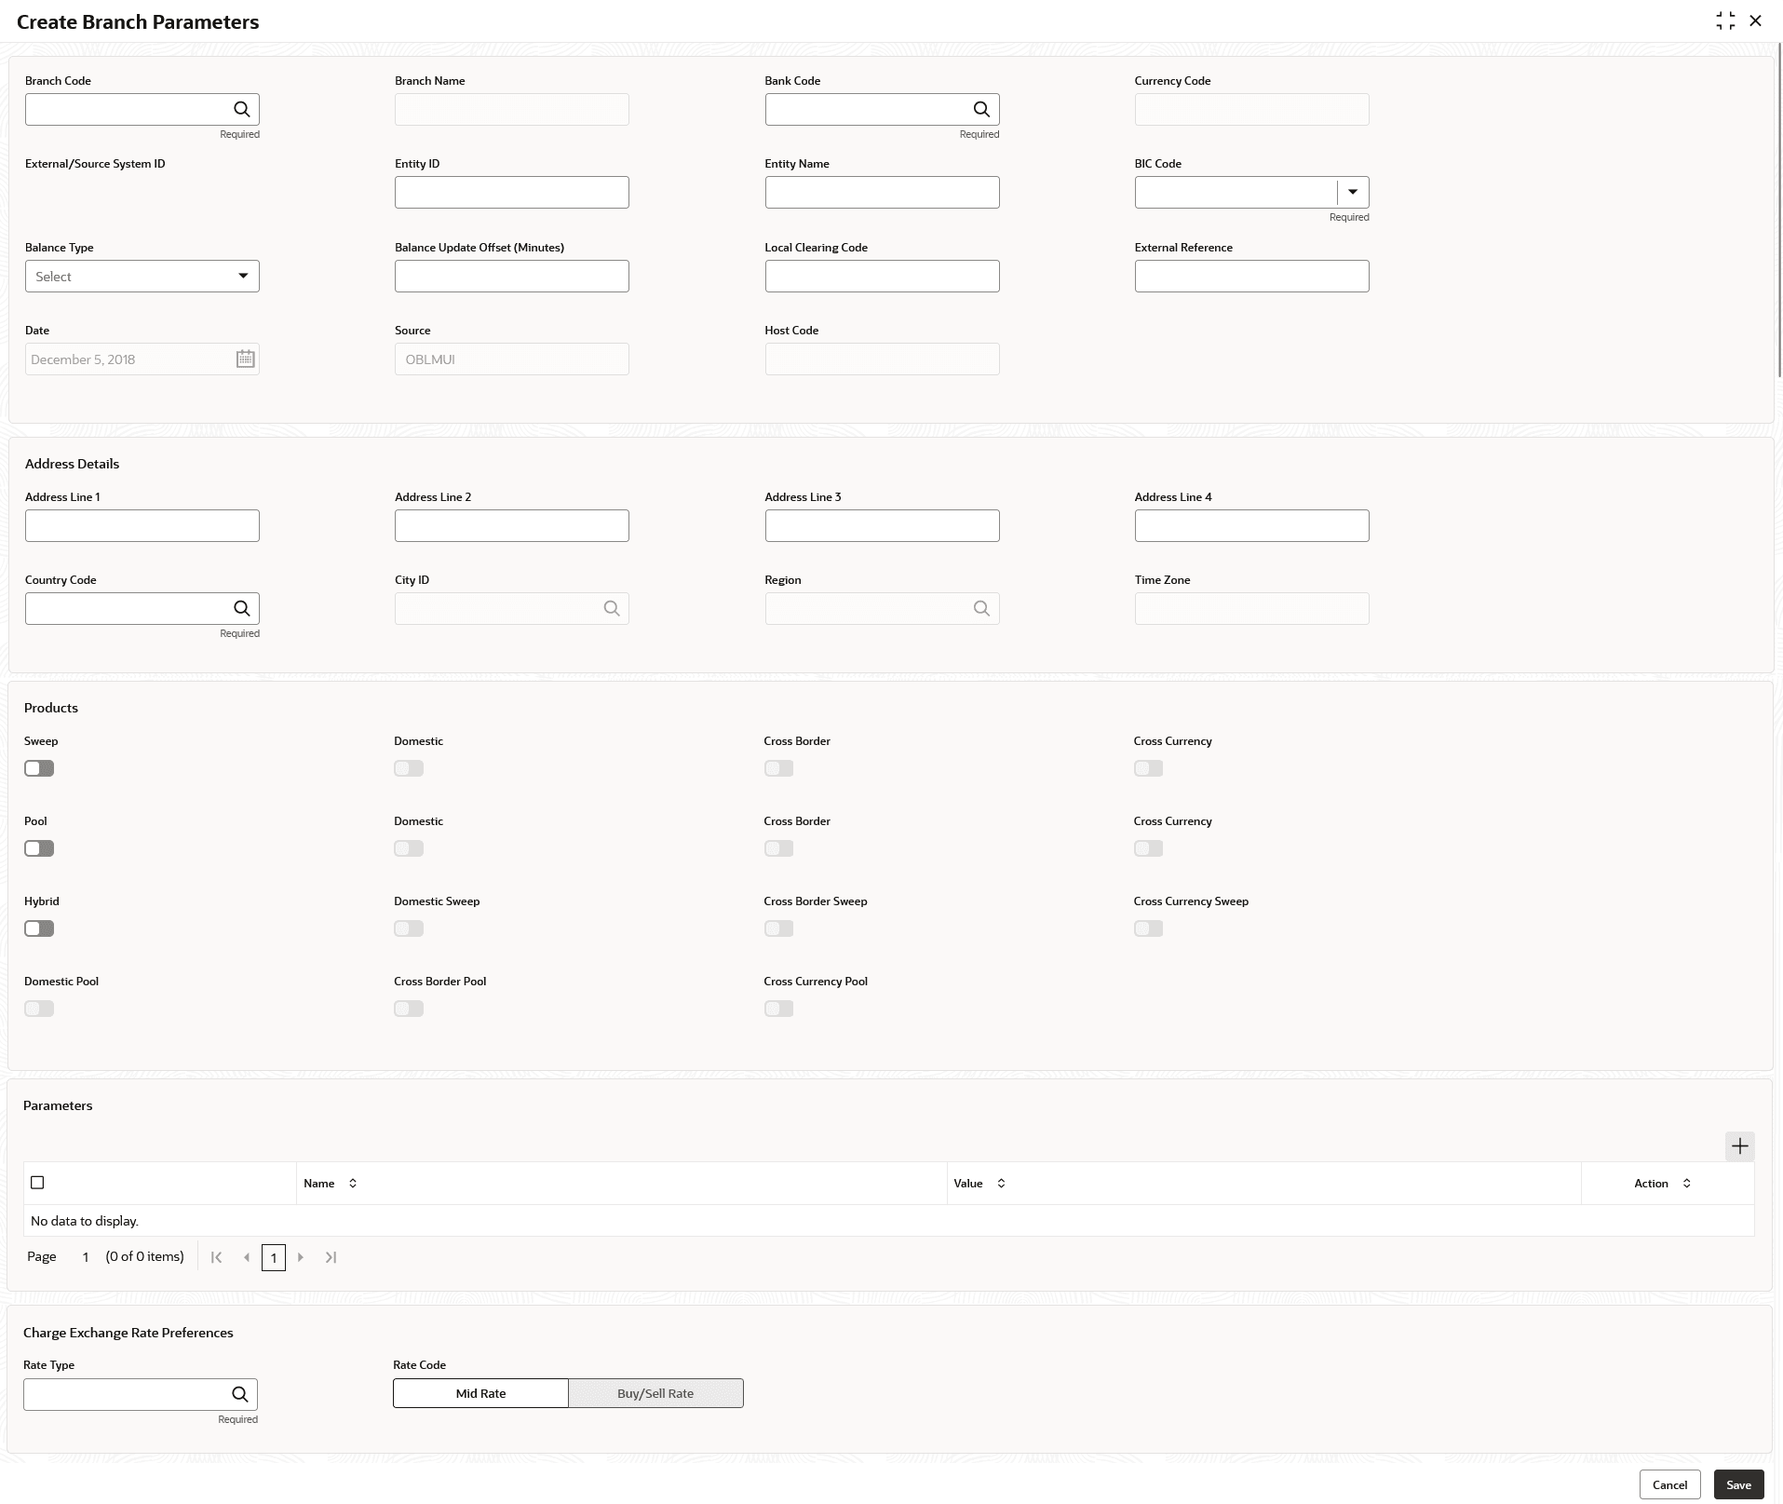Enable the Sweep product toggle
The height and width of the screenshot is (1504, 1783).
point(39,768)
